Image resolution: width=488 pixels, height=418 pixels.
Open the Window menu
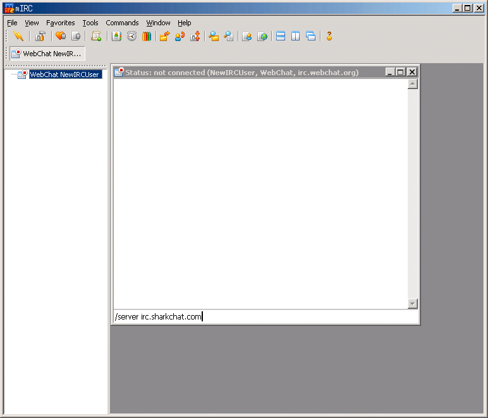click(x=158, y=23)
